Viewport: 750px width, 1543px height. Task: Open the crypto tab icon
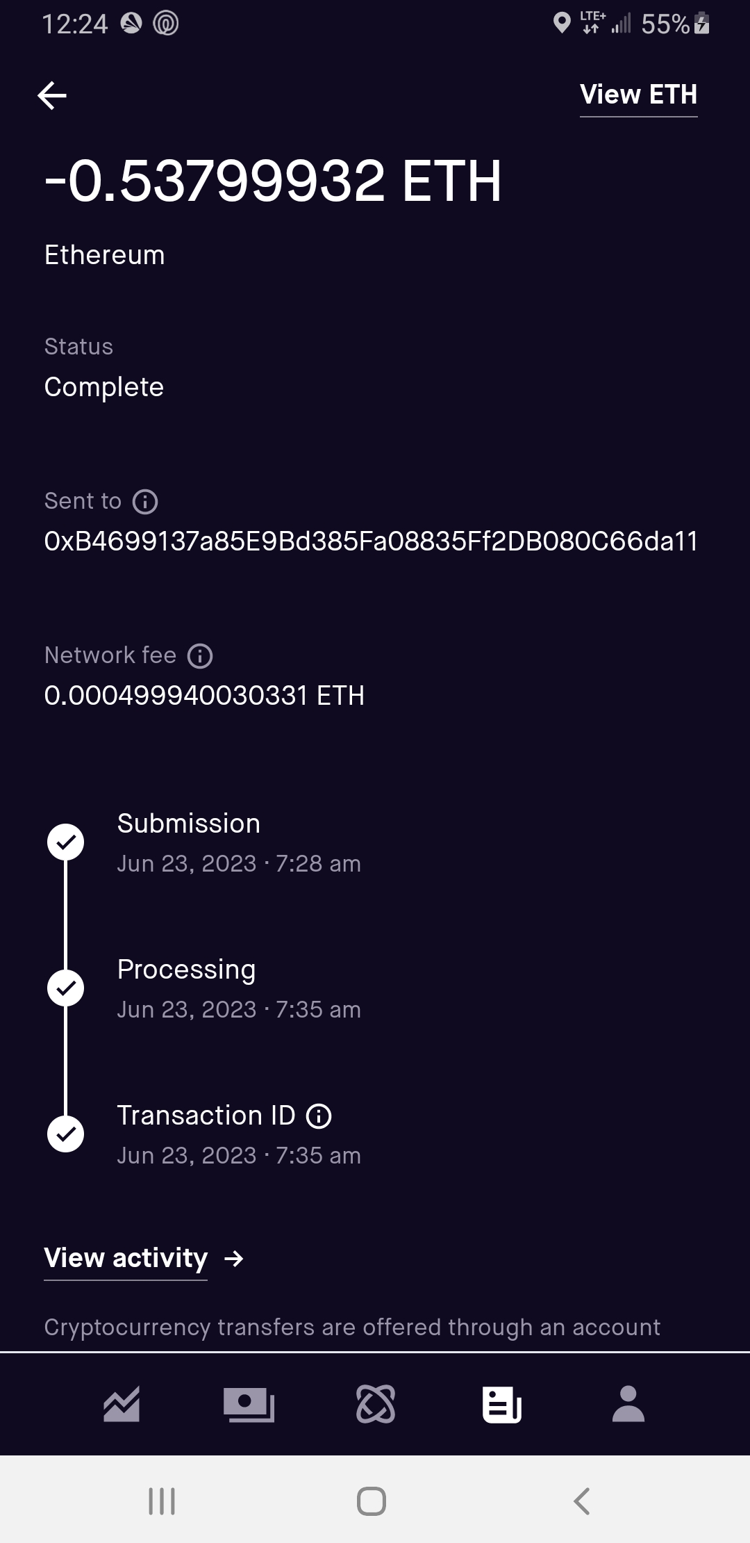[x=376, y=1404]
